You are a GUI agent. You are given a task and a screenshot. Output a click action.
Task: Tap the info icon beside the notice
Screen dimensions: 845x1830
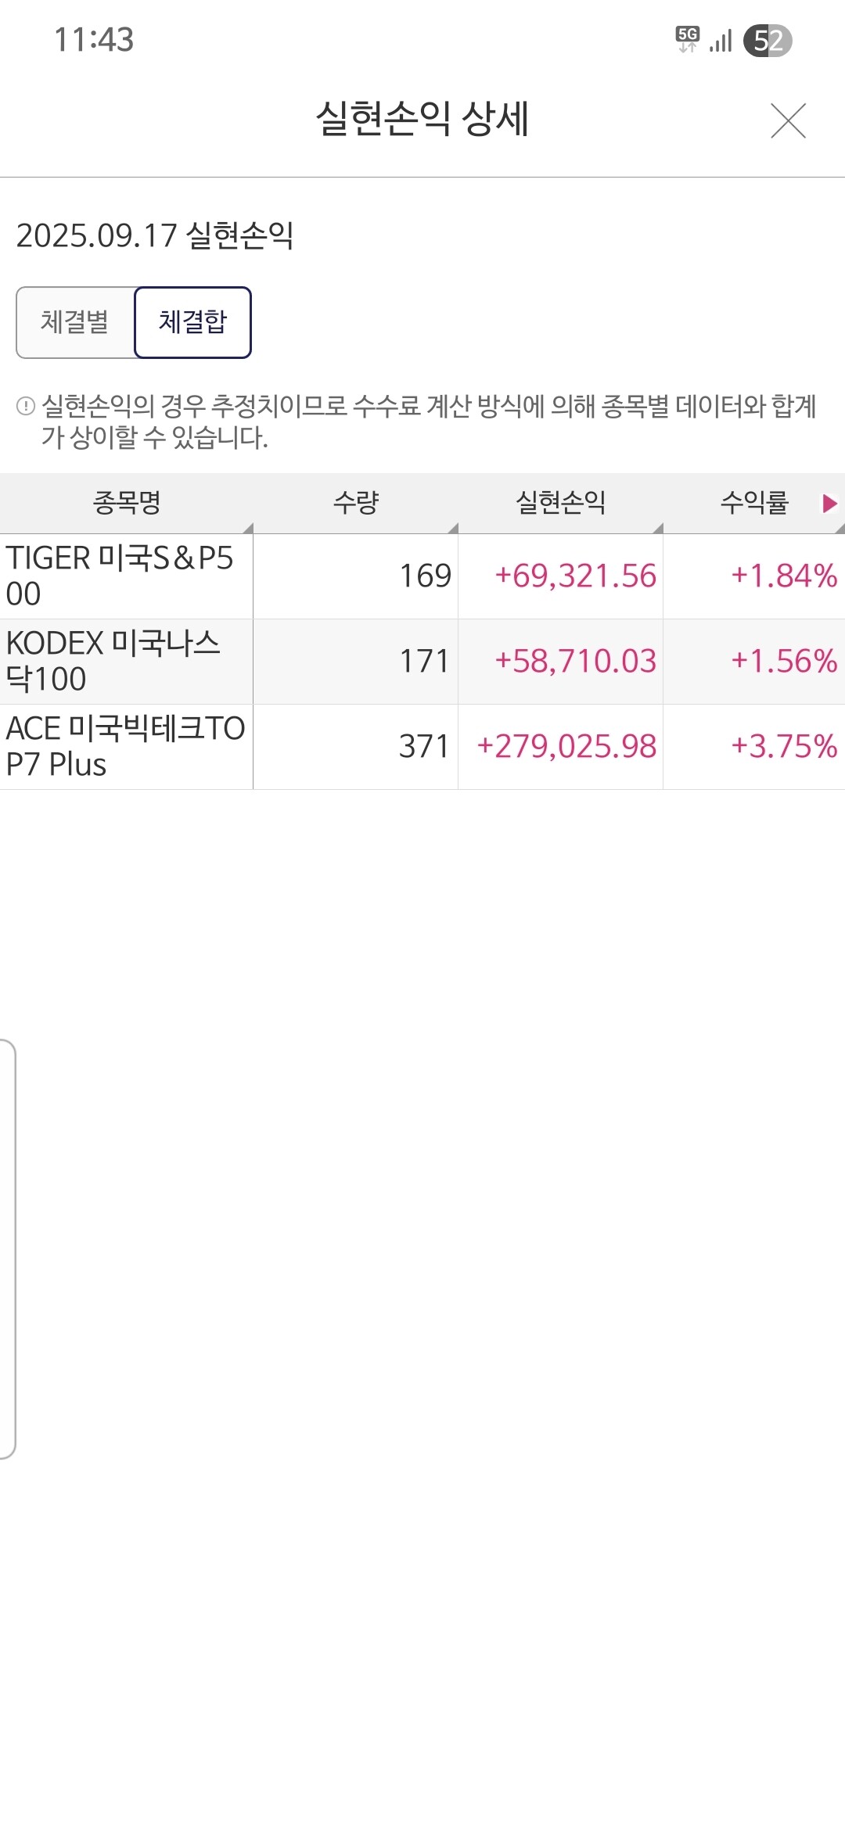(26, 406)
